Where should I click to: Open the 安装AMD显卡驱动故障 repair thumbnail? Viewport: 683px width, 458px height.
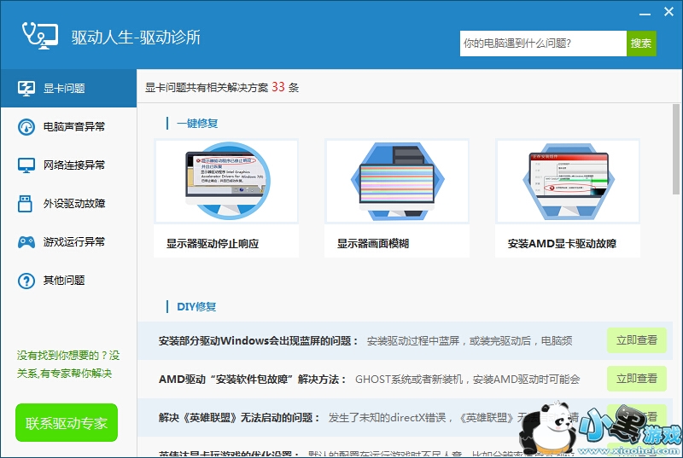tap(568, 183)
